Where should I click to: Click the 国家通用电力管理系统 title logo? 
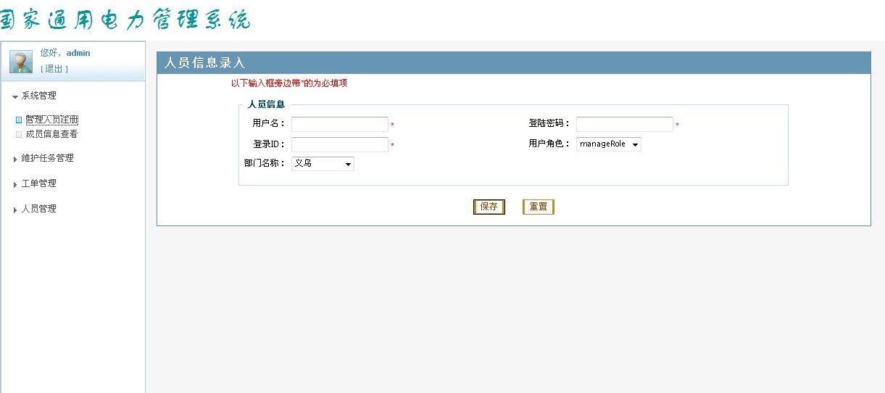(x=125, y=20)
